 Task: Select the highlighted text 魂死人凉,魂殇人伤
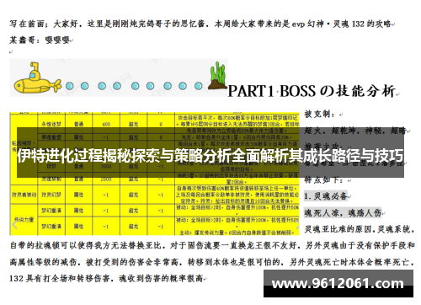tap(343, 212)
